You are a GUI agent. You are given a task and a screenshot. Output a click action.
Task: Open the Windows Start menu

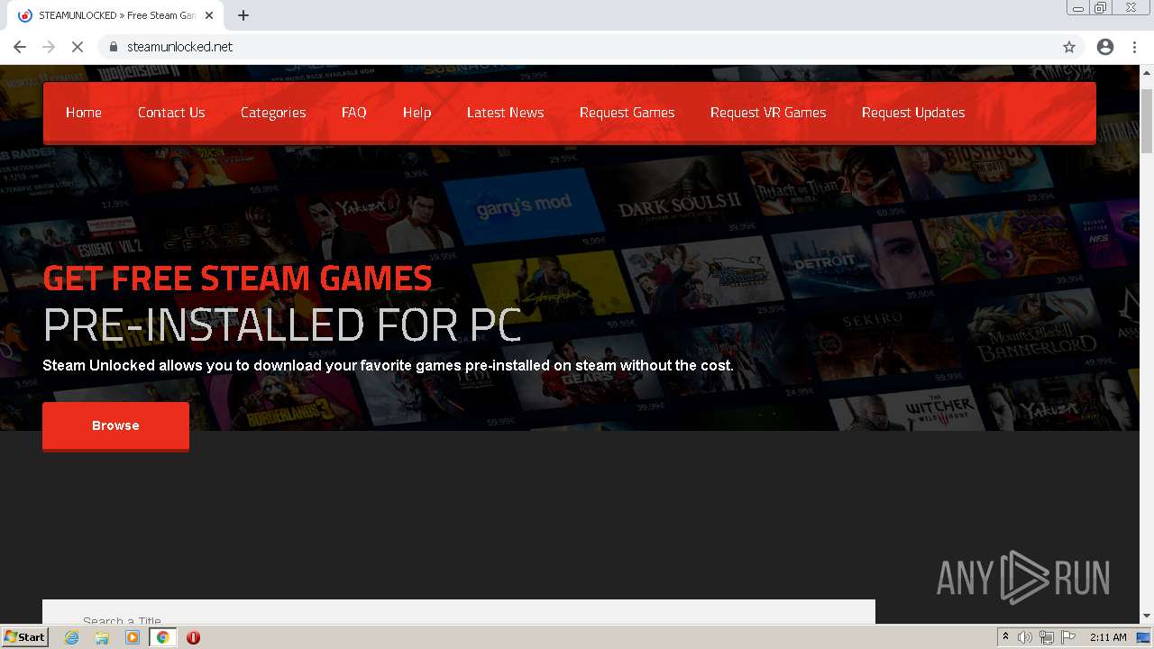tap(25, 637)
